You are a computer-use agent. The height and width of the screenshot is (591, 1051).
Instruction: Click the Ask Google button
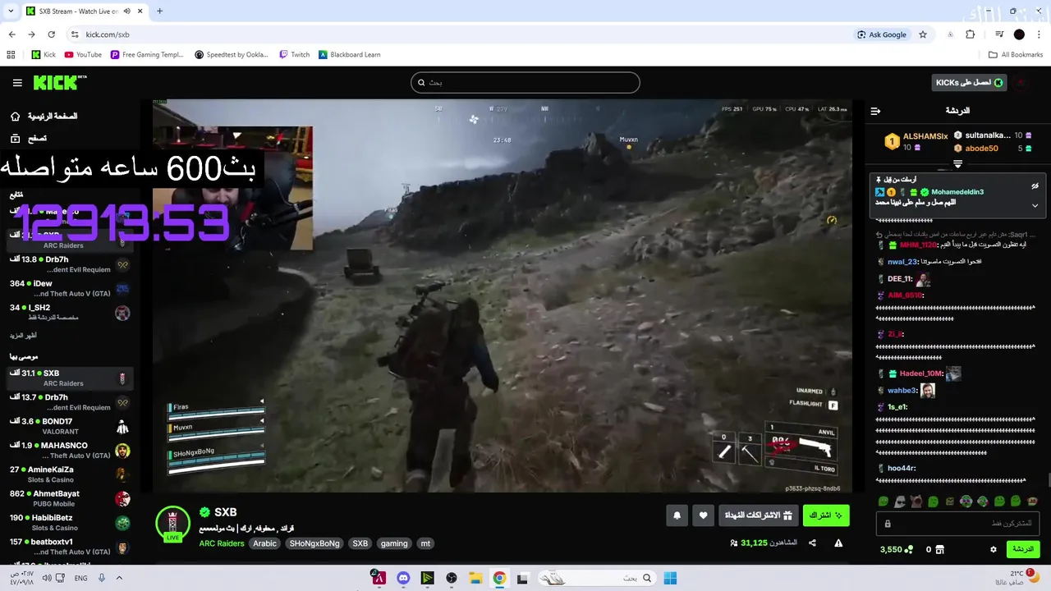(x=882, y=34)
